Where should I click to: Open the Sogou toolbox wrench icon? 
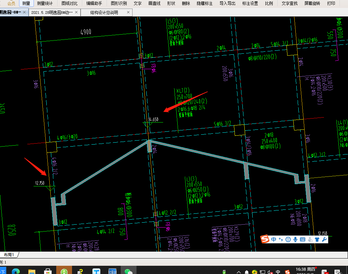[x=324, y=239]
